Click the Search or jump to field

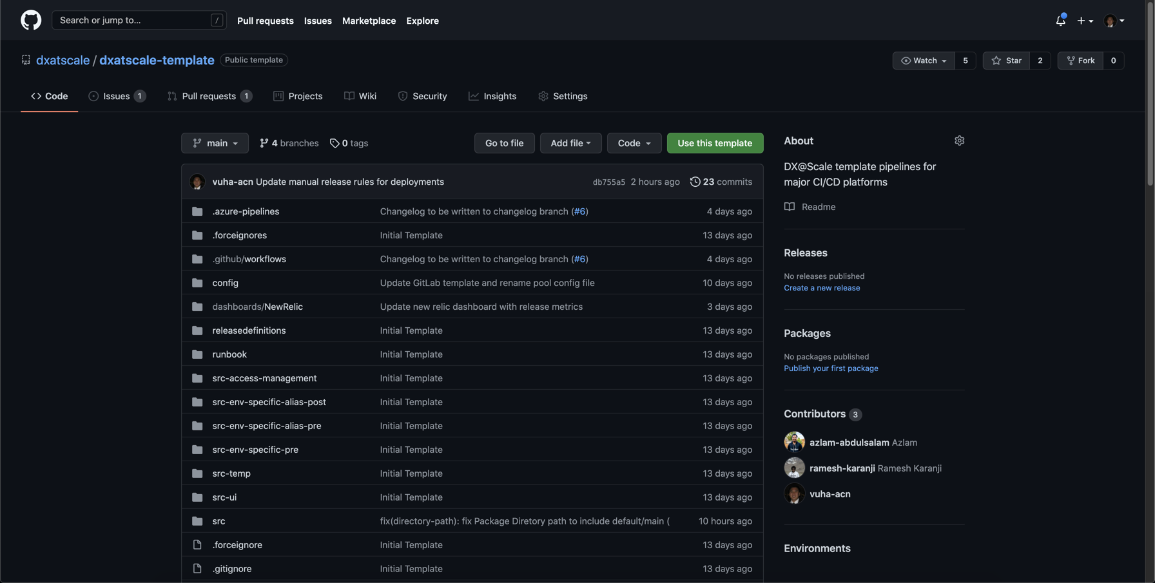pyautogui.click(x=139, y=20)
